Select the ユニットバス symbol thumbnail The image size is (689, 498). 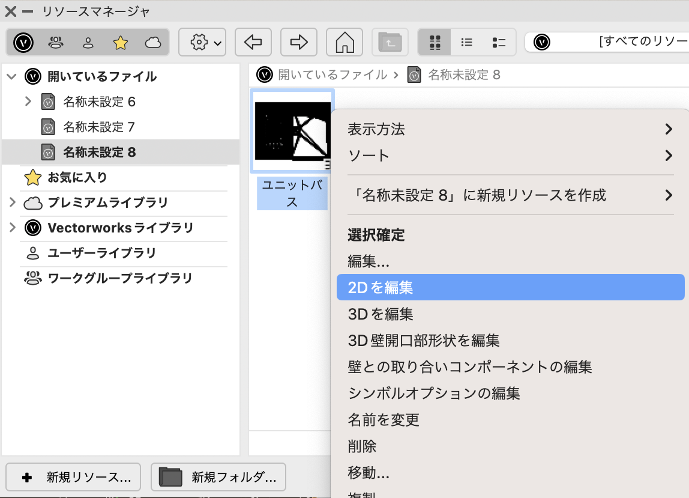[x=292, y=132]
